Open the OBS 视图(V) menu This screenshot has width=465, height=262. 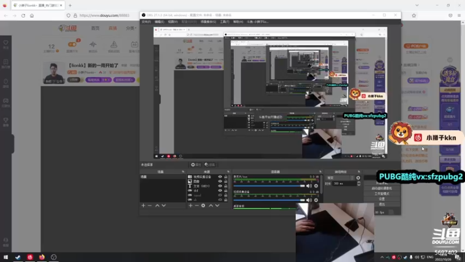click(x=173, y=22)
